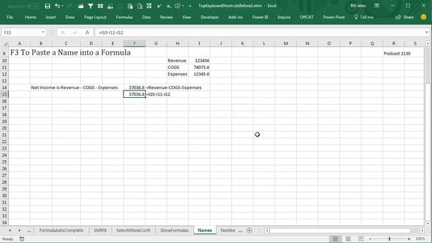Click the Select All corner triangle
This screenshot has width=432, height=243.
(x=5, y=43)
